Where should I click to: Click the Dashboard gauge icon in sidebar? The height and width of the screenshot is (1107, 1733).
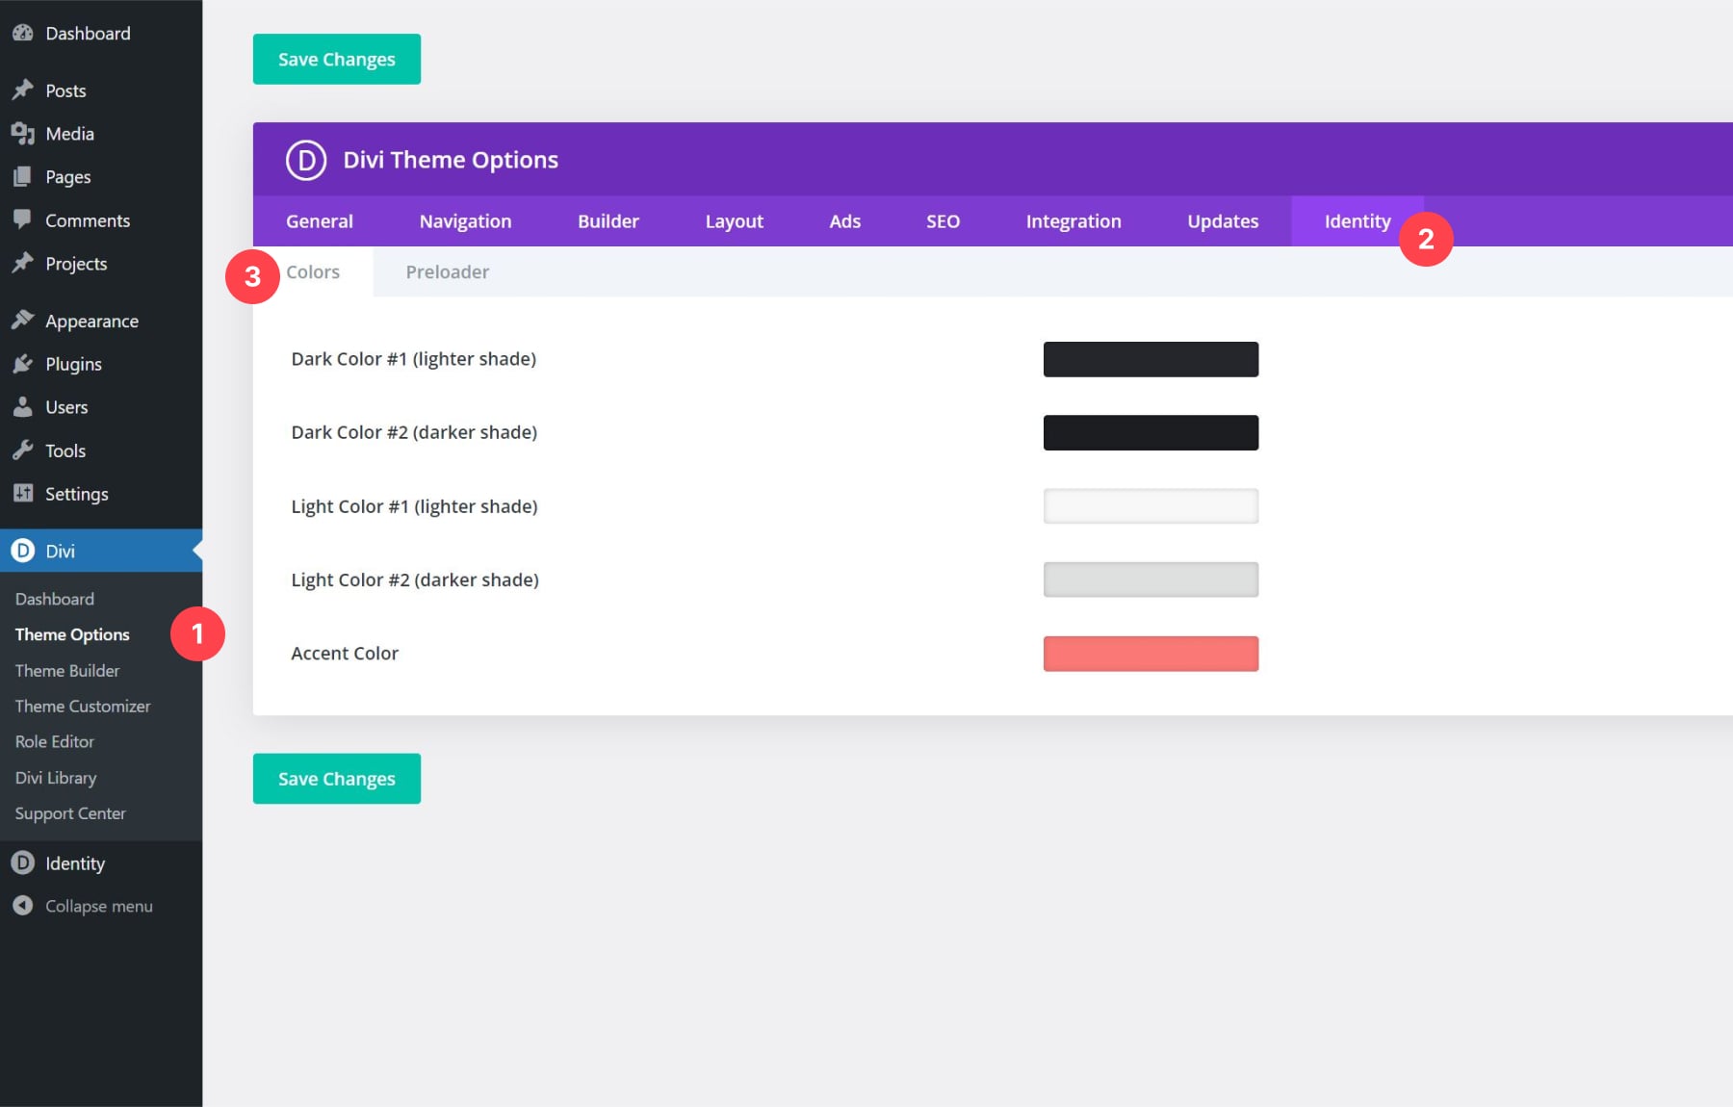click(x=23, y=33)
